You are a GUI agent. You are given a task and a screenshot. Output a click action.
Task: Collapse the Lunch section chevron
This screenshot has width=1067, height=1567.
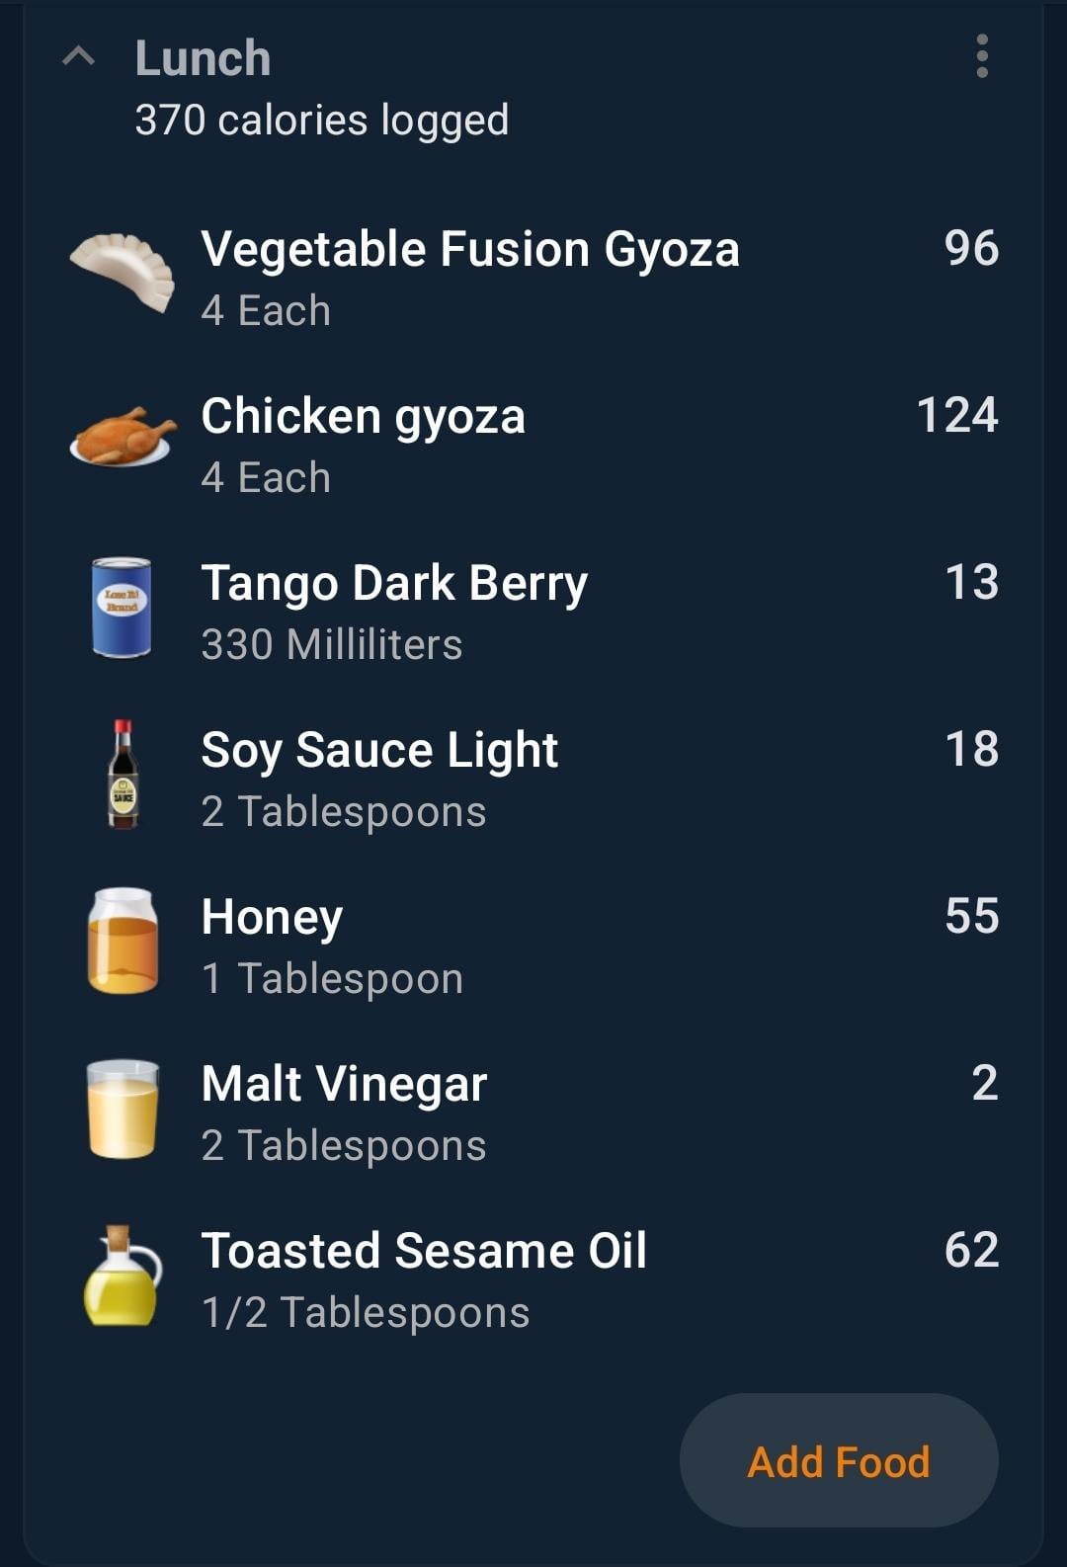[x=79, y=57]
